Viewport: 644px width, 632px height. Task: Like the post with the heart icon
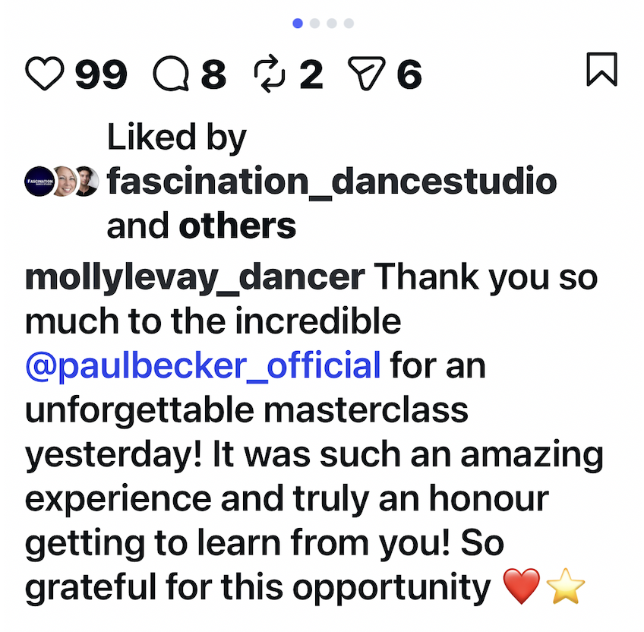click(44, 74)
